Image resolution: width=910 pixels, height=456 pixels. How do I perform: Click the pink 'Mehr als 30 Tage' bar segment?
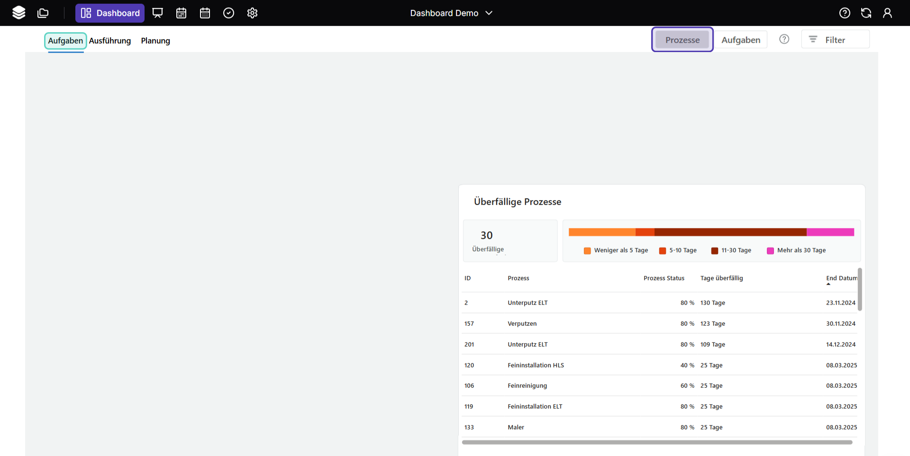pyautogui.click(x=830, y=232)
